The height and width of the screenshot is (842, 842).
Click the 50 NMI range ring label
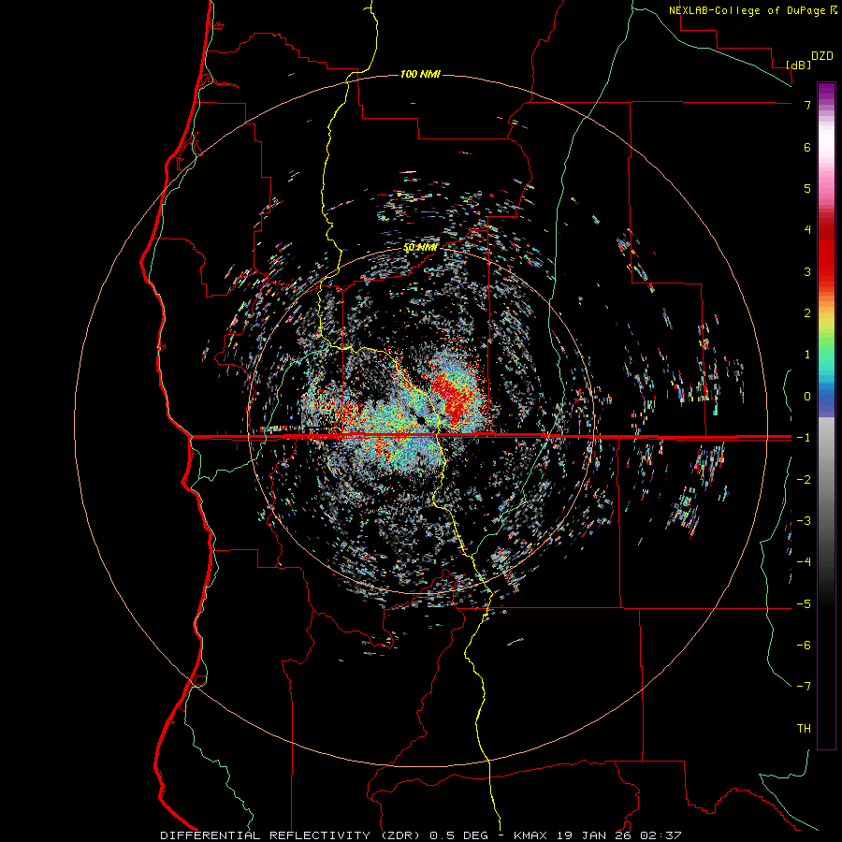click(420, 248)
